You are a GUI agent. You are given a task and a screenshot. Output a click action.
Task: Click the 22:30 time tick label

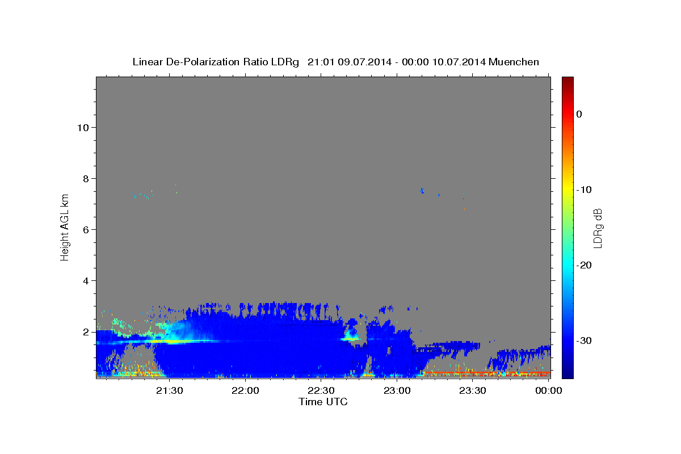pyautogui.click(x=321, y=390)
